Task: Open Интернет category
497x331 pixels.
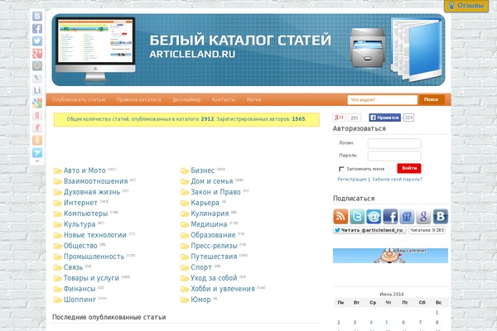Action: pos(80,203)
